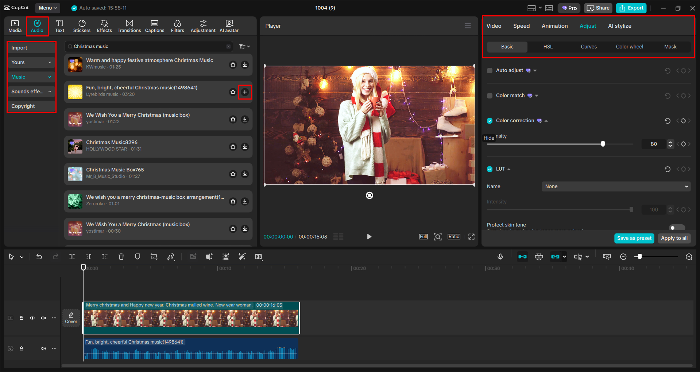Open the LUT Name dropdown showing None

615,186
